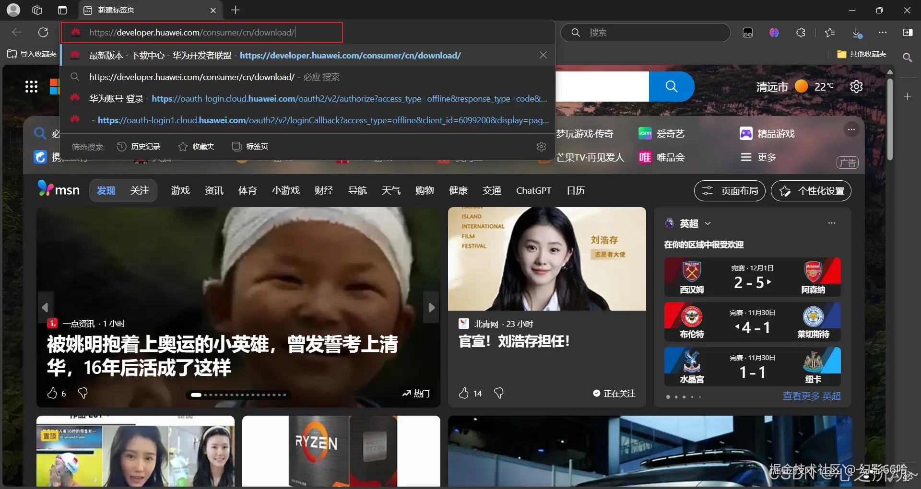Viewport: 921px width, 489px height.
Task: Open a new tab with plus button
Action: pos(235,10)
